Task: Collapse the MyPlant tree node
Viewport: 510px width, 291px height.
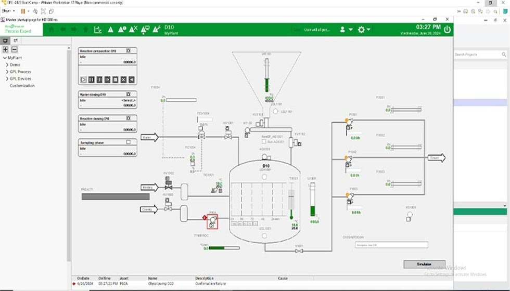Action: pyautogui.click(x=5, y=58)
